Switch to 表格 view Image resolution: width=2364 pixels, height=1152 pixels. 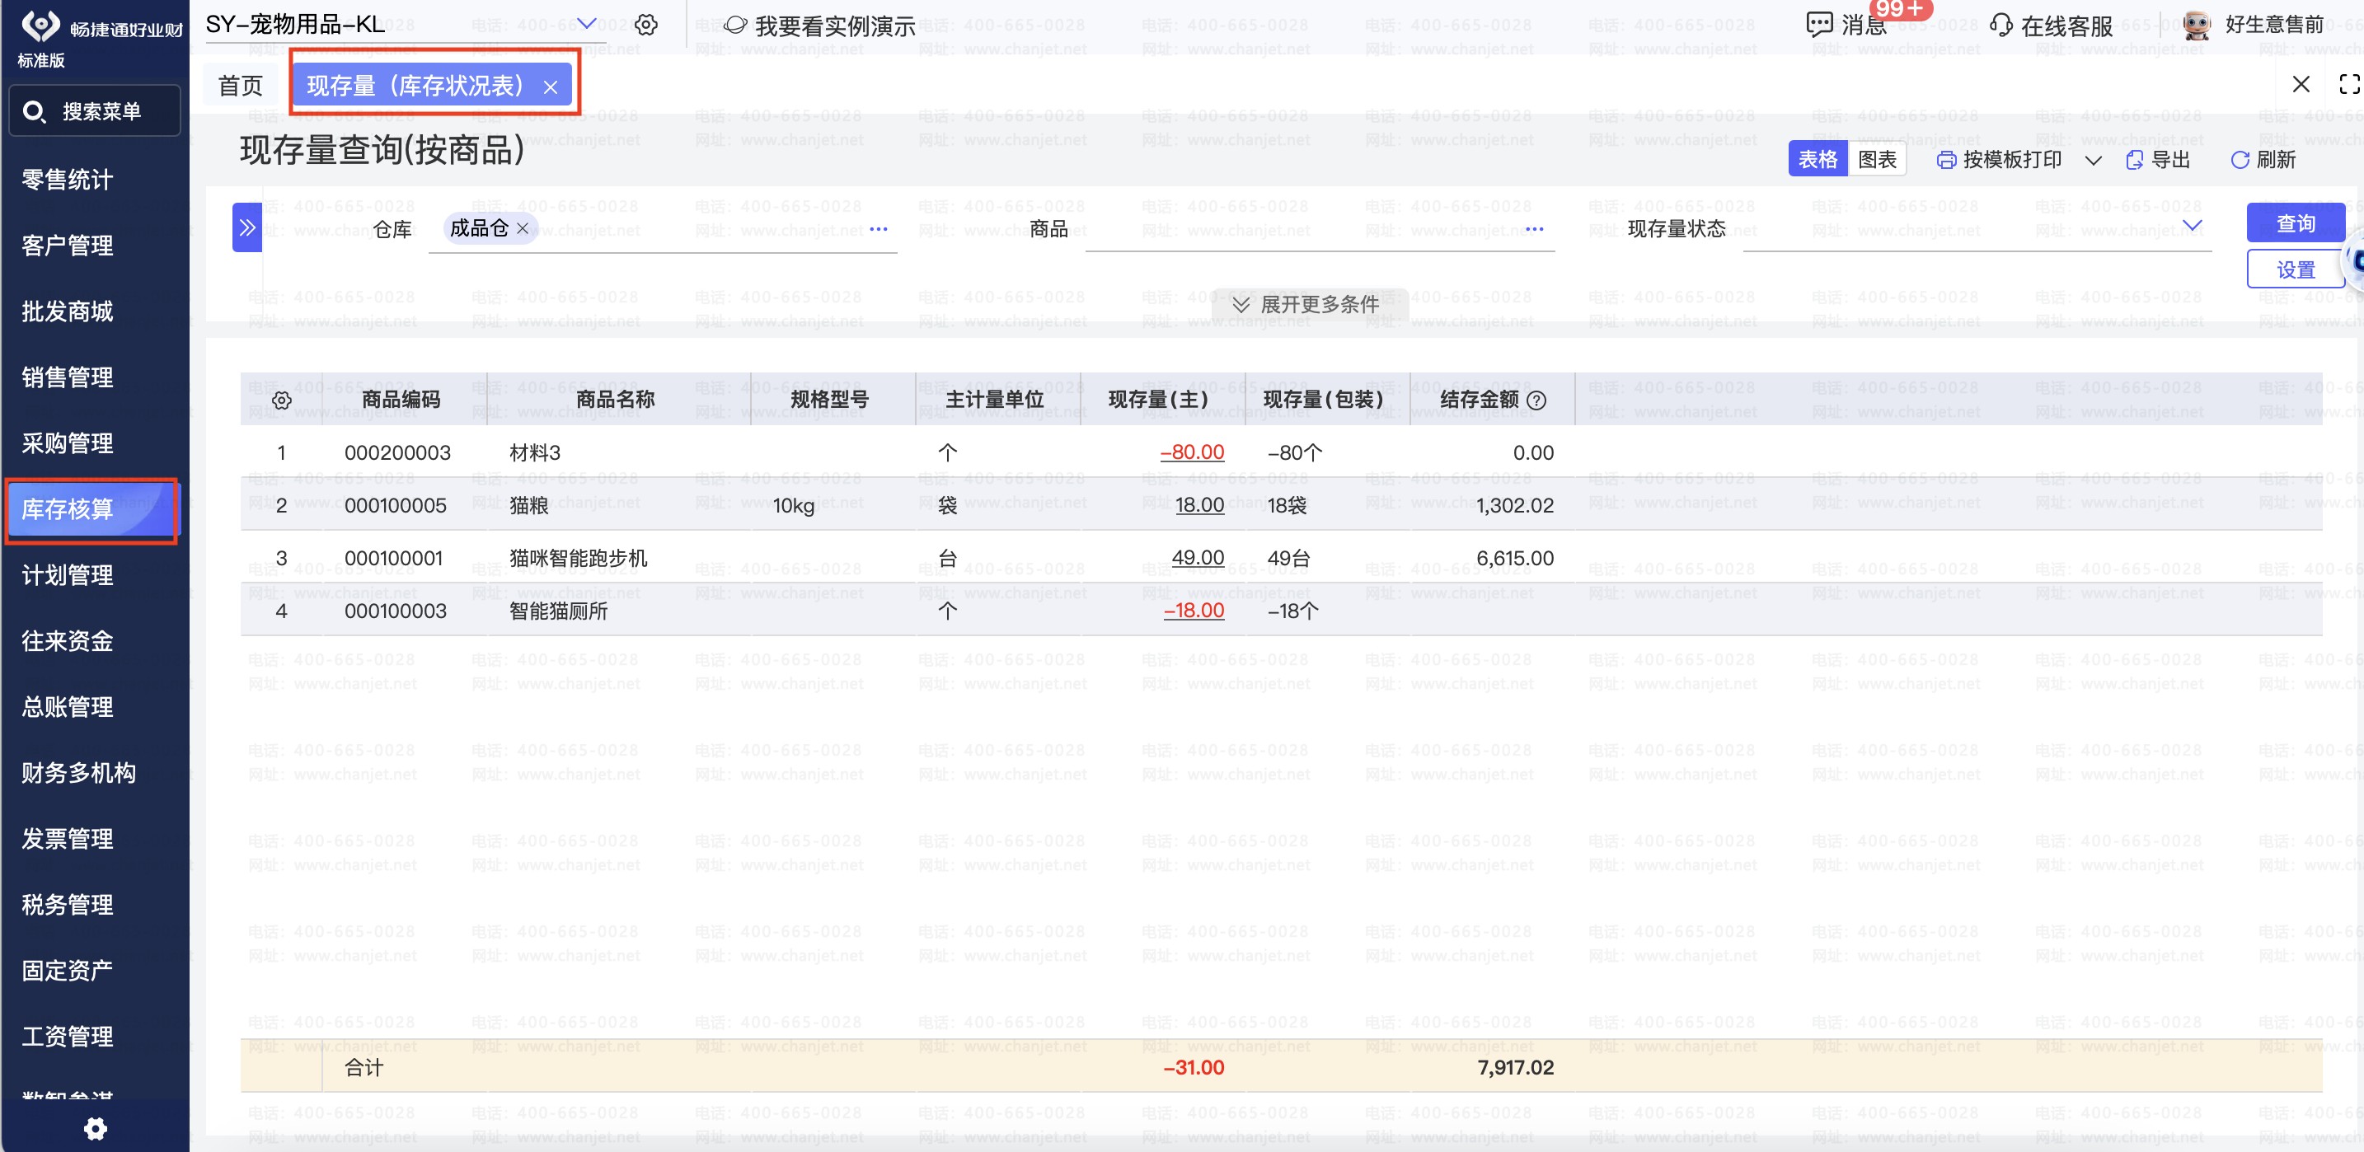(1818, 160)
